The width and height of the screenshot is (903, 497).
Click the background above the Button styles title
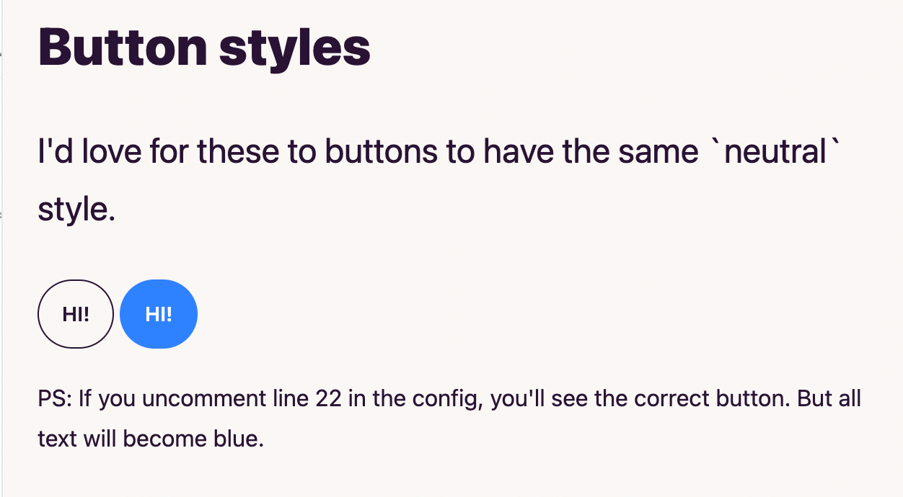tap(433, 11)
